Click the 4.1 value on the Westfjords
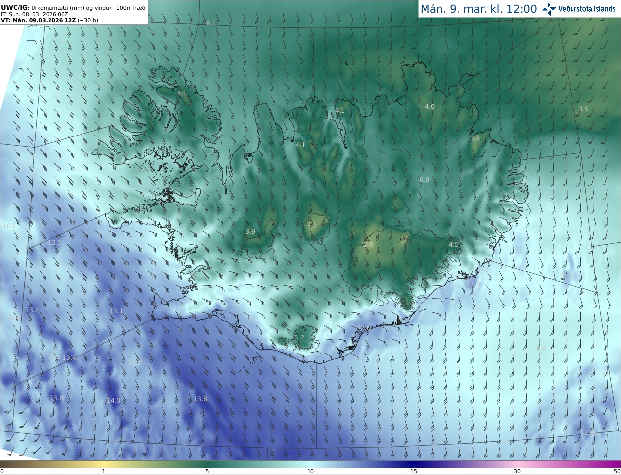Image resolution: width=621 pixels, height=475 pixels. click(x=182, y=93)
